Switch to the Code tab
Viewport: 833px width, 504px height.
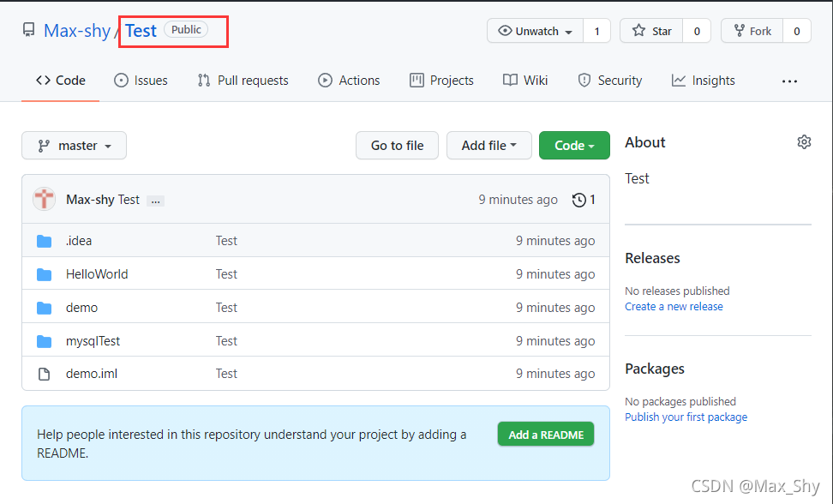point(61,81)
